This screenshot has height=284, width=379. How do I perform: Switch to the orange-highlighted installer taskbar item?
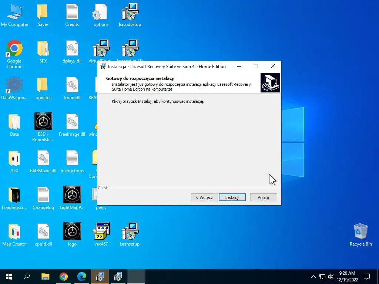100,277
